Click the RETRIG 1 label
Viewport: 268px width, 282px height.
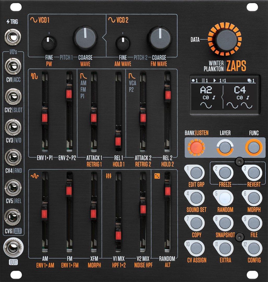pyautogui.click(x=94, y=164)
